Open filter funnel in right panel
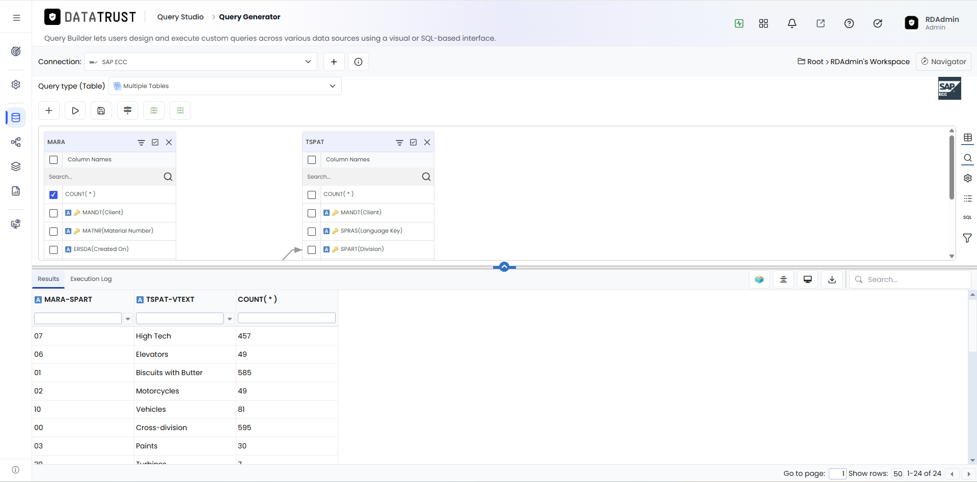 967,238
